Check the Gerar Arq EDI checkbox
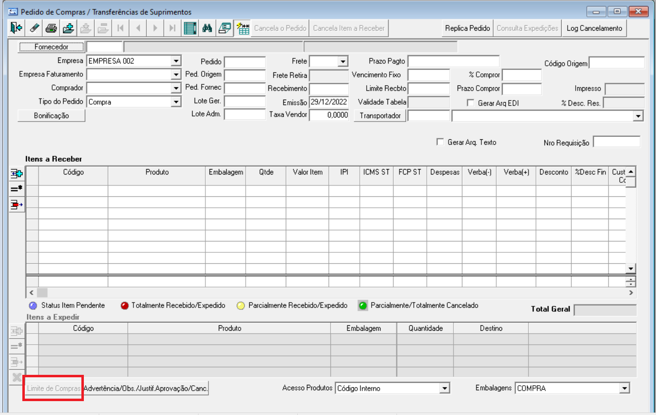Image resolution: width=656 pixels, height=415 pixels. tap(470, 103)
